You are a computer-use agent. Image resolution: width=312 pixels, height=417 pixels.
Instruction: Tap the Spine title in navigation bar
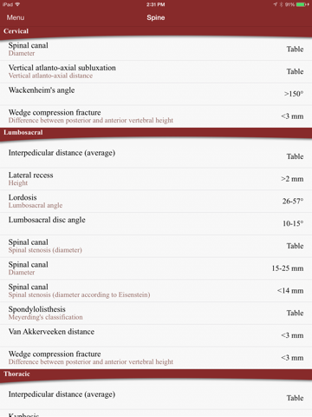coord(156,17)
